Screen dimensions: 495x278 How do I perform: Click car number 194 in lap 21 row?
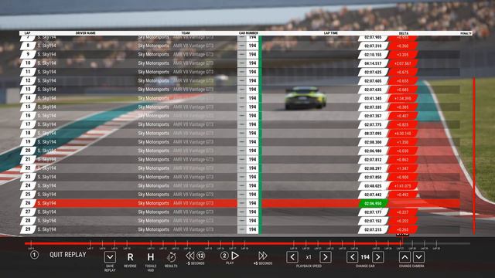click(x=252, y=160)
